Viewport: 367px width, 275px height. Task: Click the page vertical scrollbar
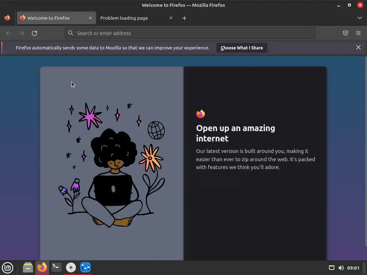click(x=366, y=151)
